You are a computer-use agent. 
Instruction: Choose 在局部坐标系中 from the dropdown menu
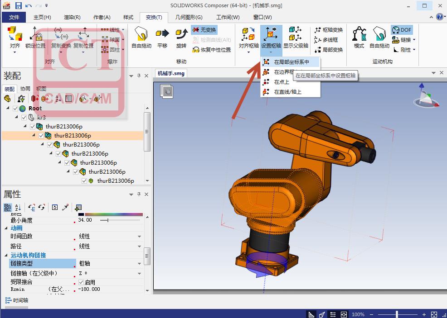pyautogui.click(x=291, y=62)
